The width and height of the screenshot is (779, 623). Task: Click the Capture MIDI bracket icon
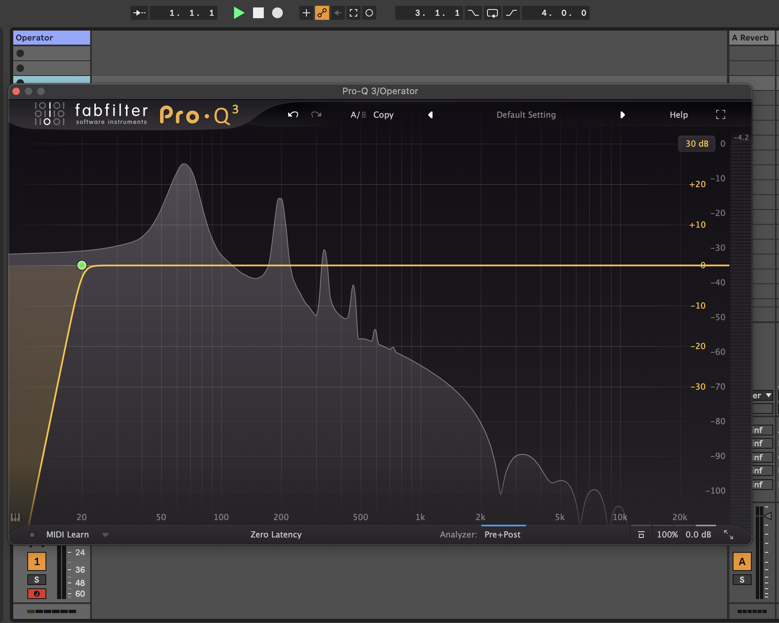[354, 13]
